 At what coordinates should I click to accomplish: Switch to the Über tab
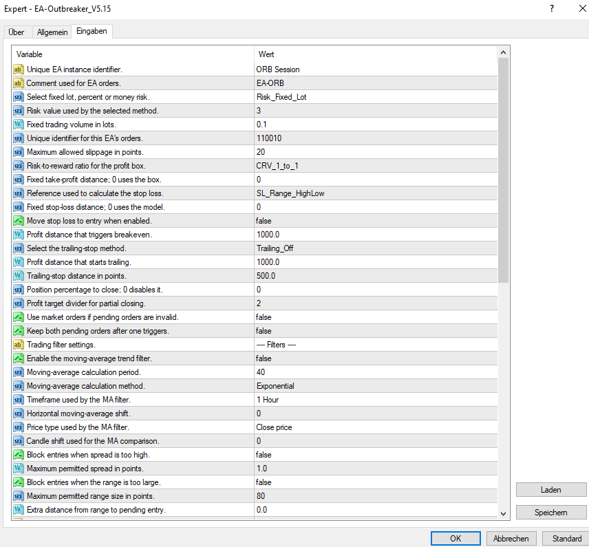[17, 32]
